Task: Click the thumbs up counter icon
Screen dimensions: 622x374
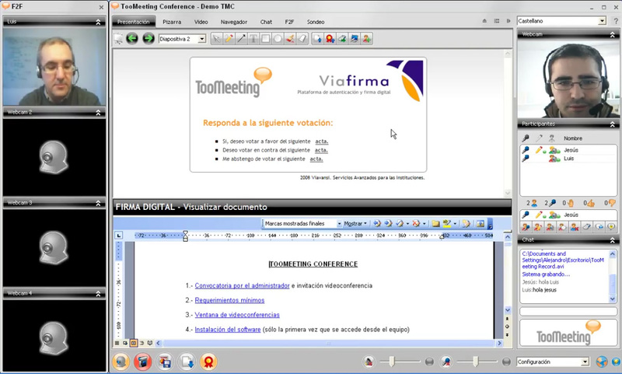Action: pos(591,203)
